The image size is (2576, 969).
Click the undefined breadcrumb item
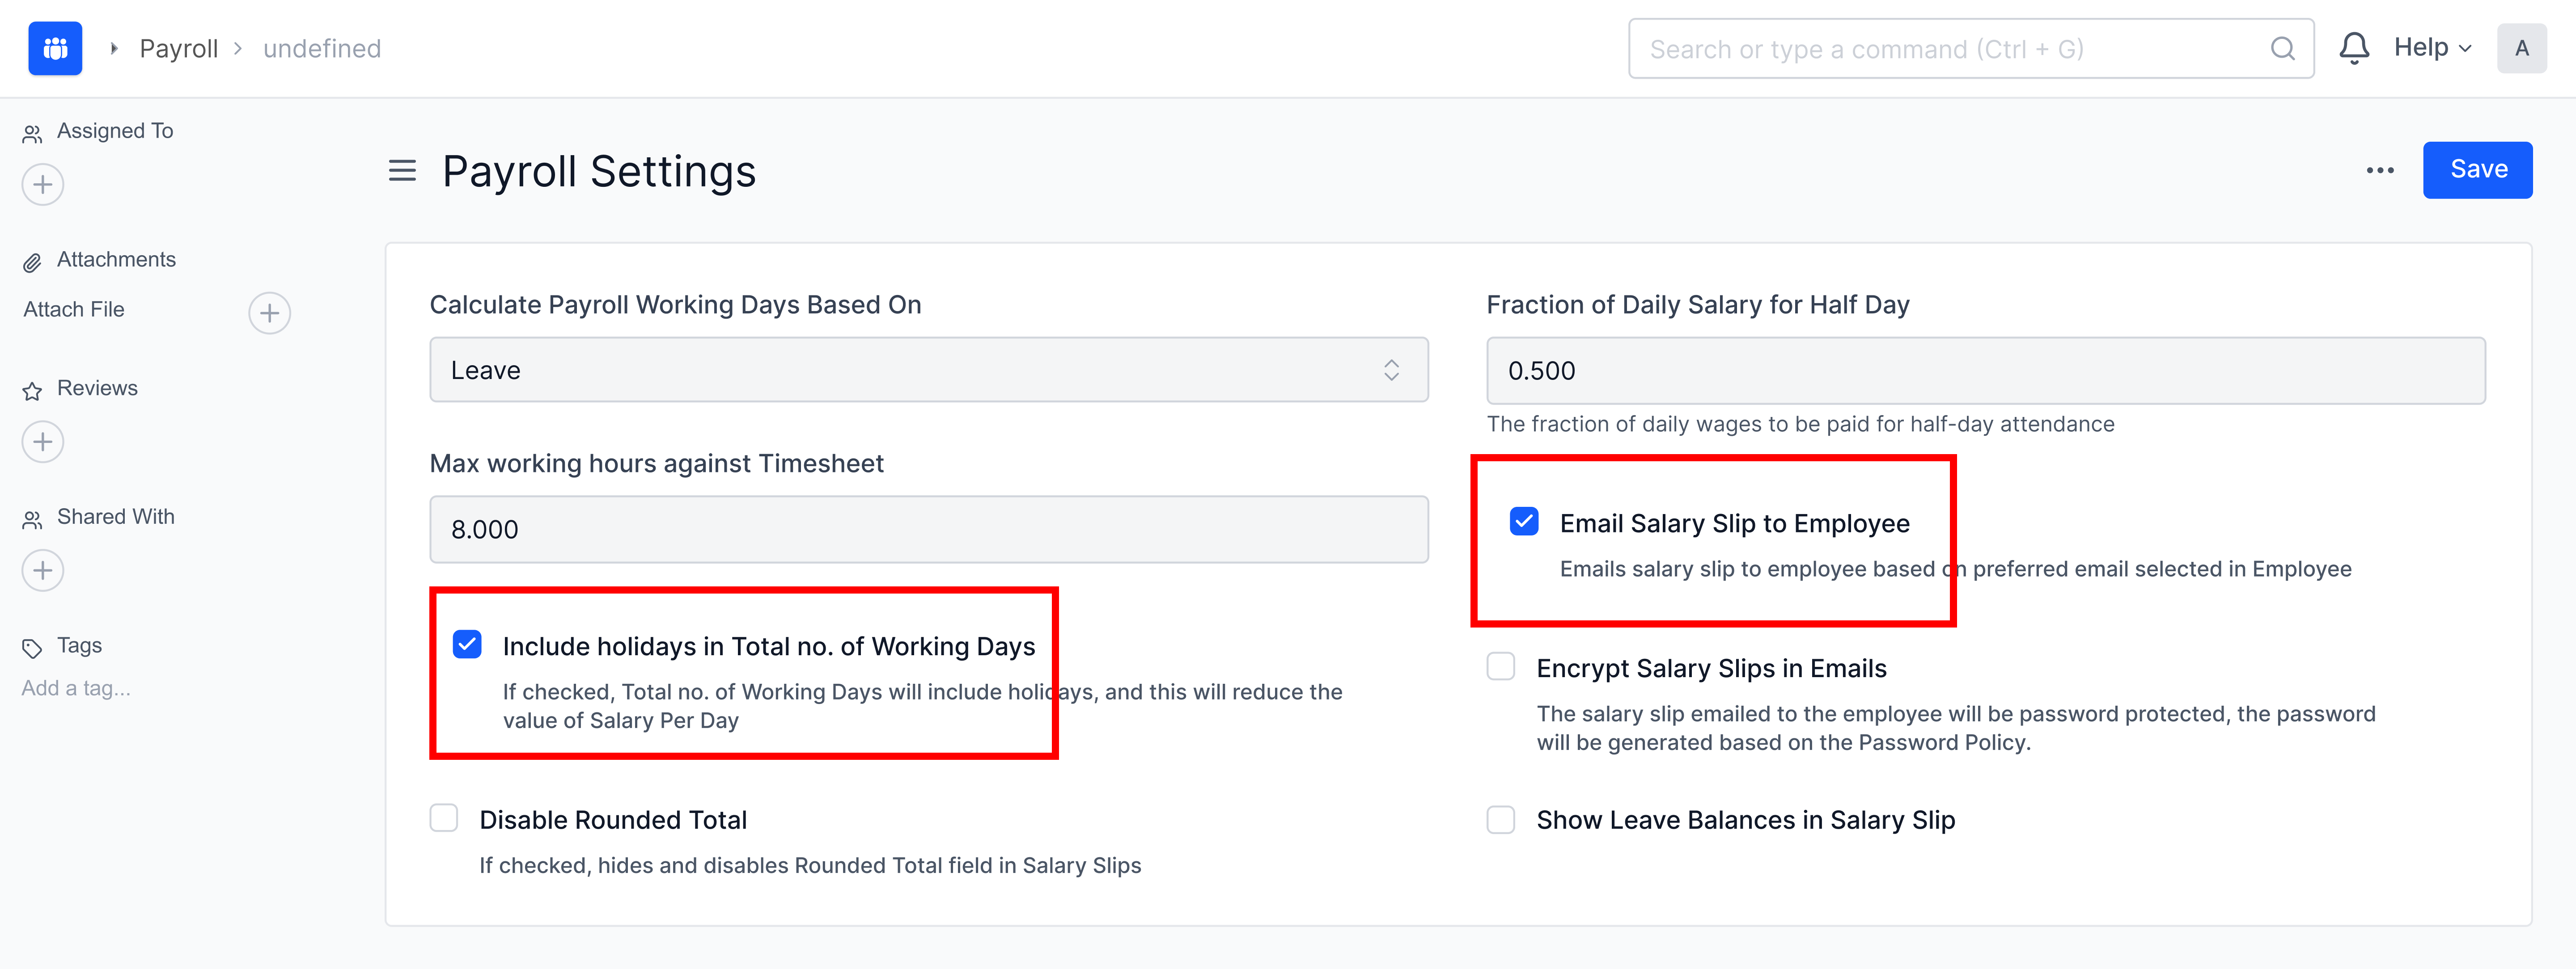(x=321, y=47)
